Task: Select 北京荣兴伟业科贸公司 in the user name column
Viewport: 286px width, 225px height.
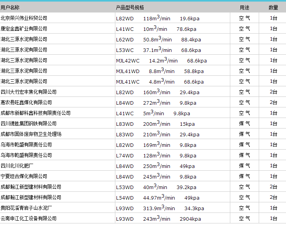Action: click(x=24, y=18)
